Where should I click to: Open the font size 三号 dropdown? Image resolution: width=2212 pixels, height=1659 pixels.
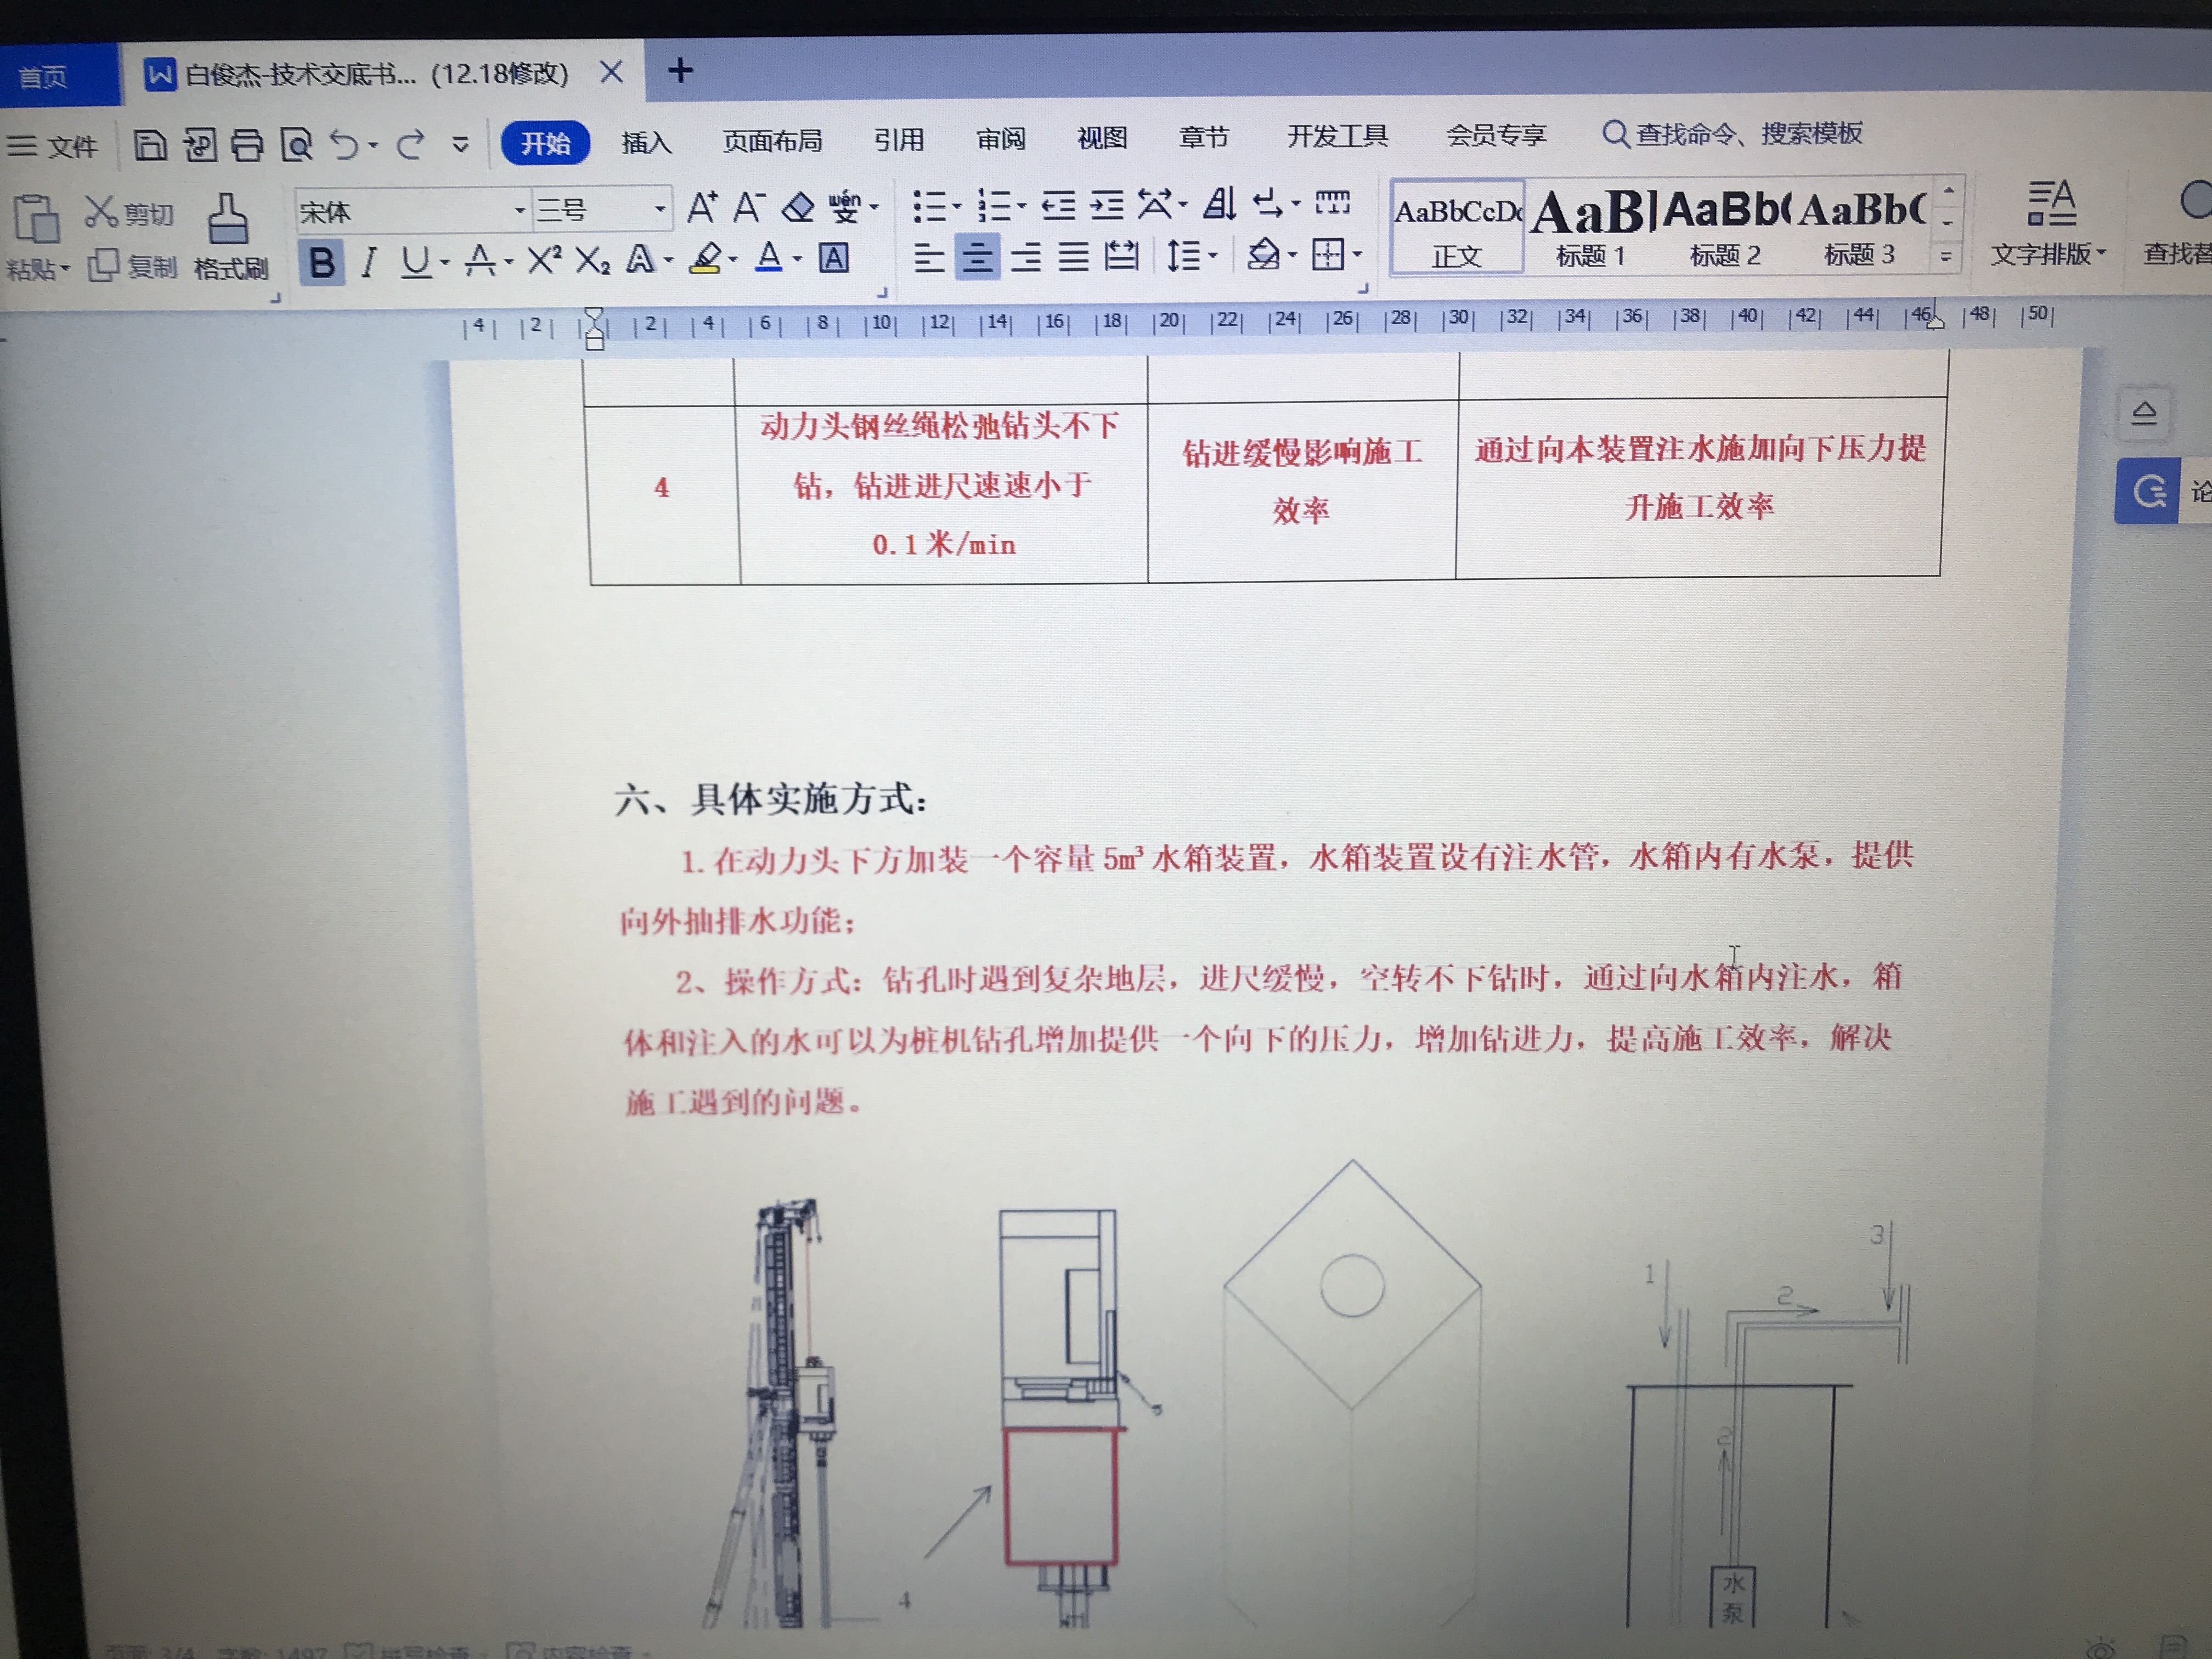[x=660, y=209]
